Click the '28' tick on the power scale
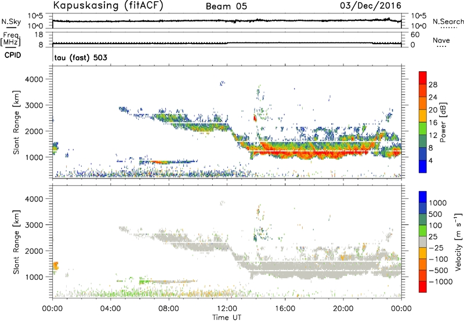Viewport: 464px width, 321px height. (x=433, y=85)
